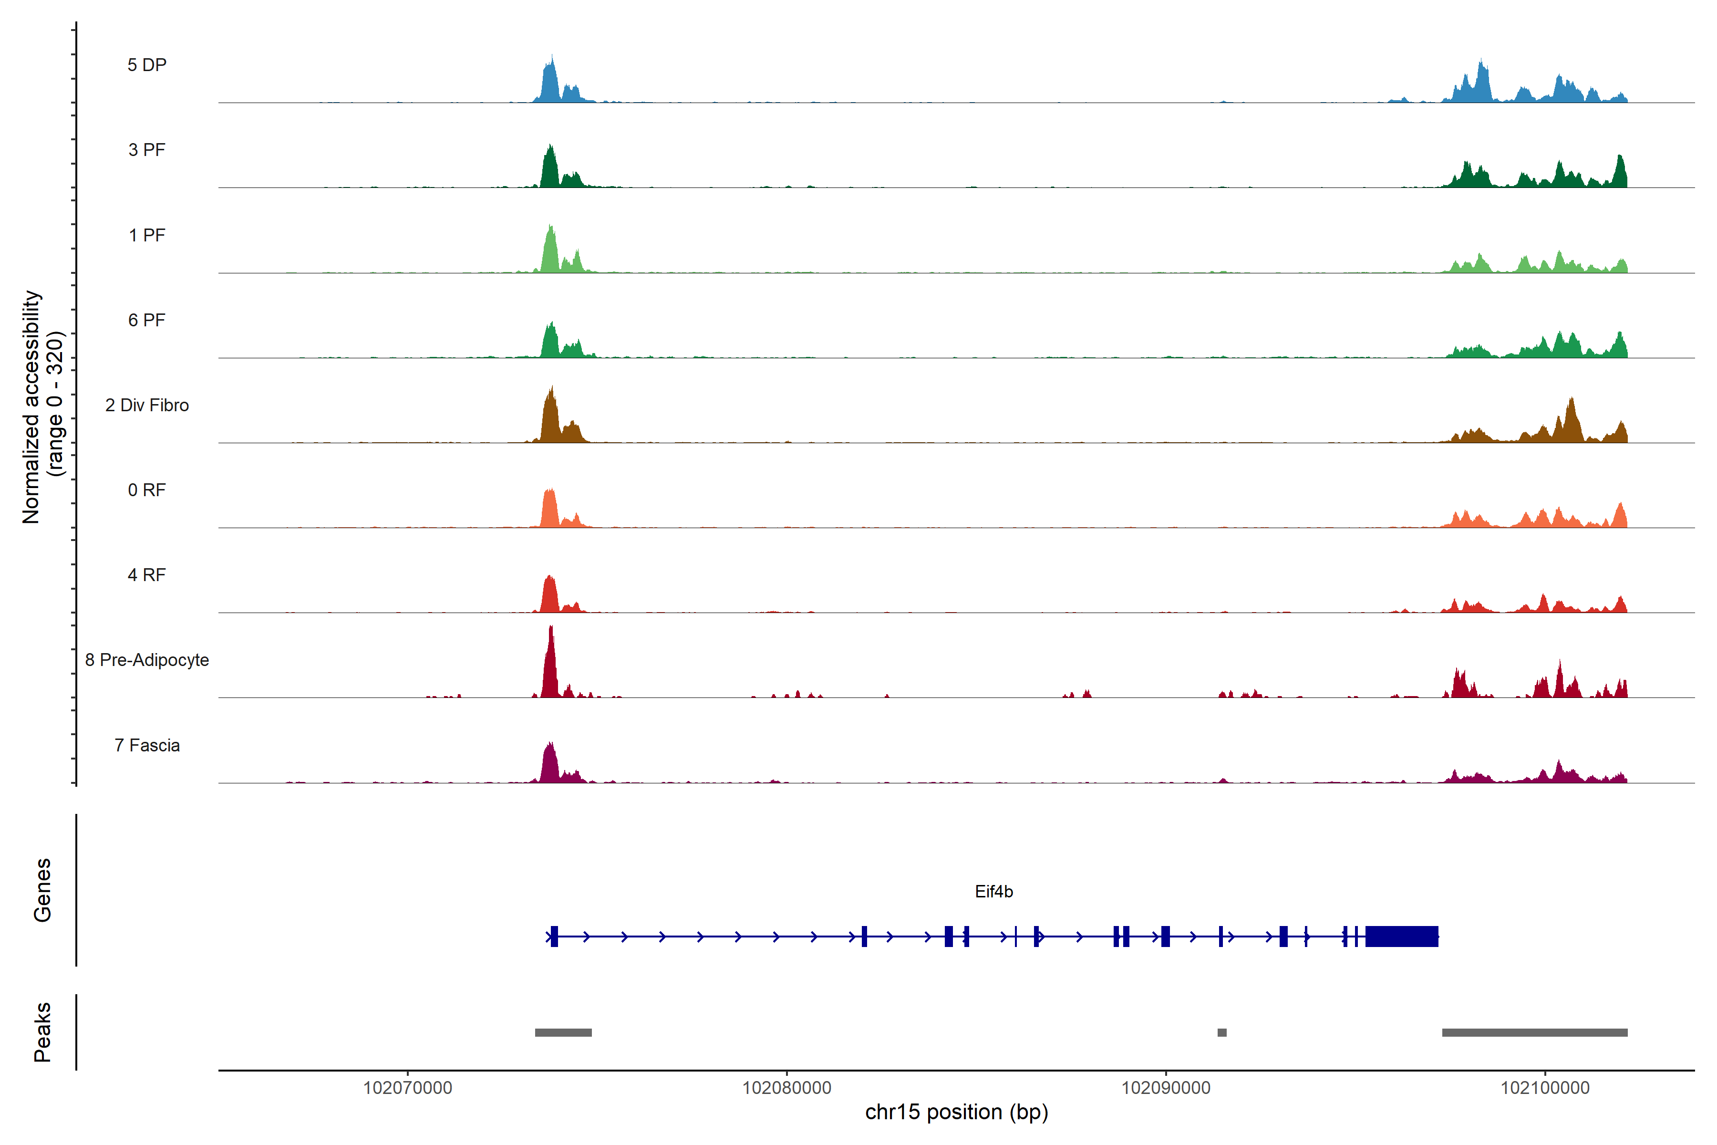Click the 6 PF track label
The height and width of the screenshot is (1145, 1717).
tap(147, 320)
